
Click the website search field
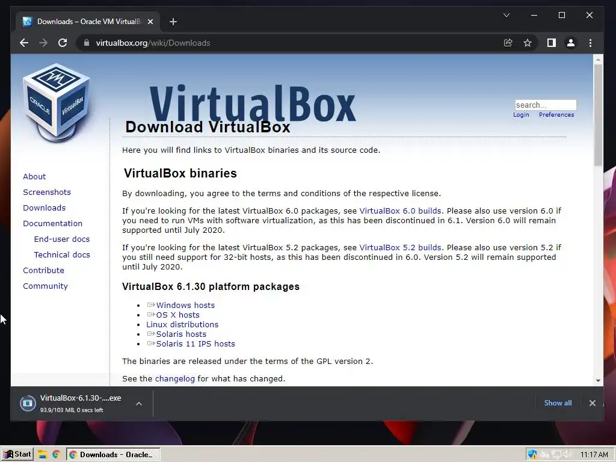click(546, 105)
